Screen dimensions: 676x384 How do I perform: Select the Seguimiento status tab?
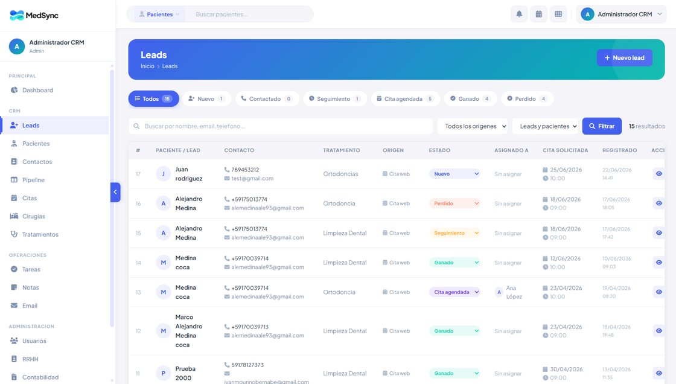point(334,99)
